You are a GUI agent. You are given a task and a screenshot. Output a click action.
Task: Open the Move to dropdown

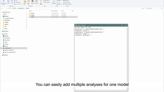click(25, 3)
